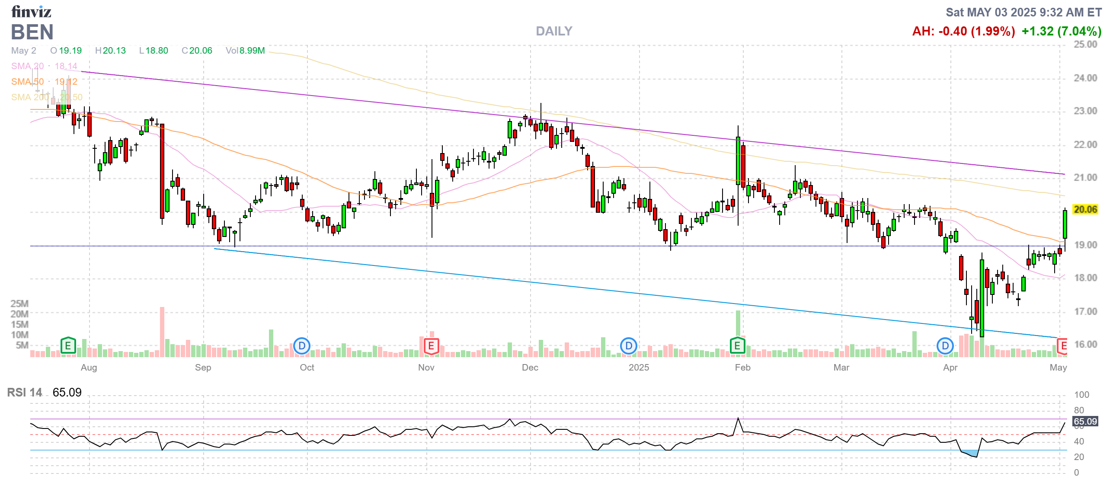Click the 65.09 RSI value tag
1113x486 pixels.
(1085, 422)
